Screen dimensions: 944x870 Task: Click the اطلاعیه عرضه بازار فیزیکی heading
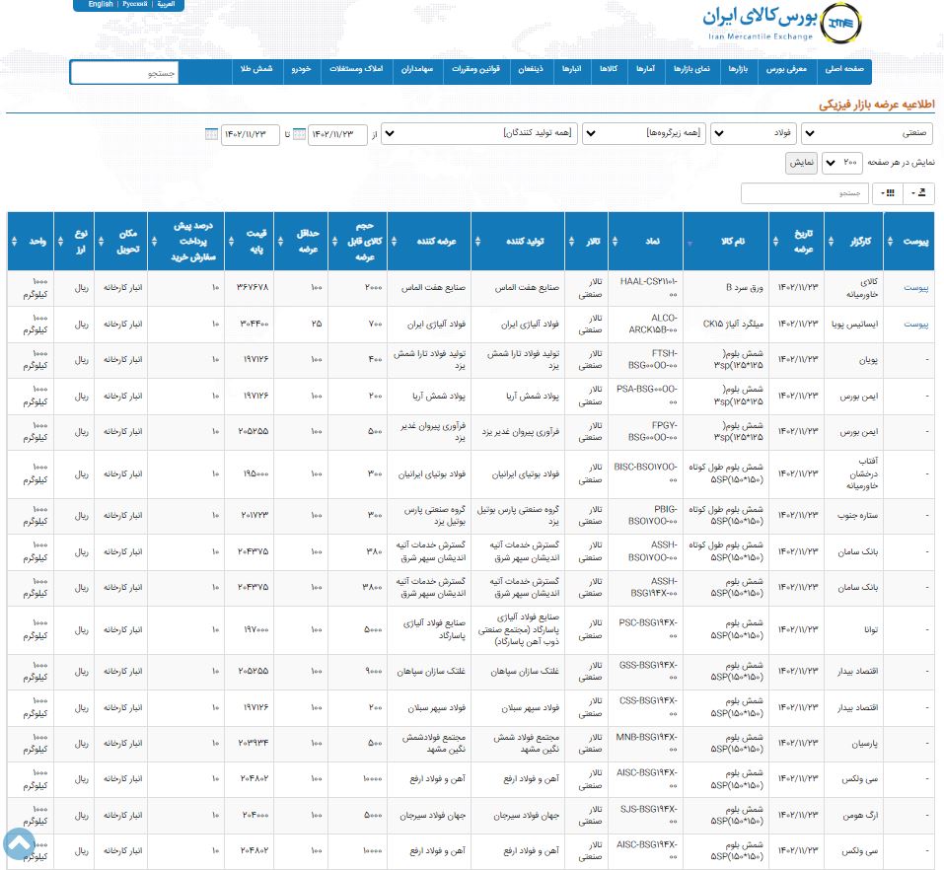877,105
